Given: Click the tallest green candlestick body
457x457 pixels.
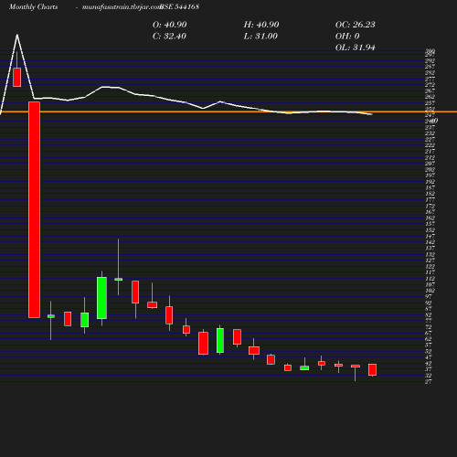Looking at the screenshot, I should [101, 298].
